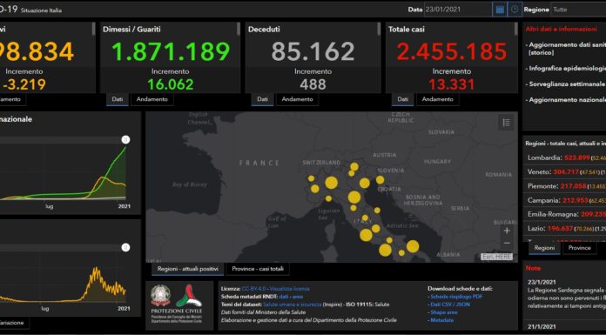Click the Dimessi / Guariti value 1.871.189
This screenshot has width=606, height=335.
(171, 51)
